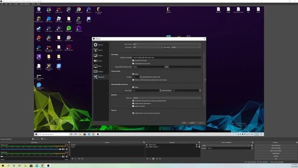Hide Media Source with eye icon

(196, 145)
